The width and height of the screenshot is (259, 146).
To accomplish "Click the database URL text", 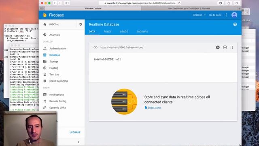I will (x=122, y=47).
